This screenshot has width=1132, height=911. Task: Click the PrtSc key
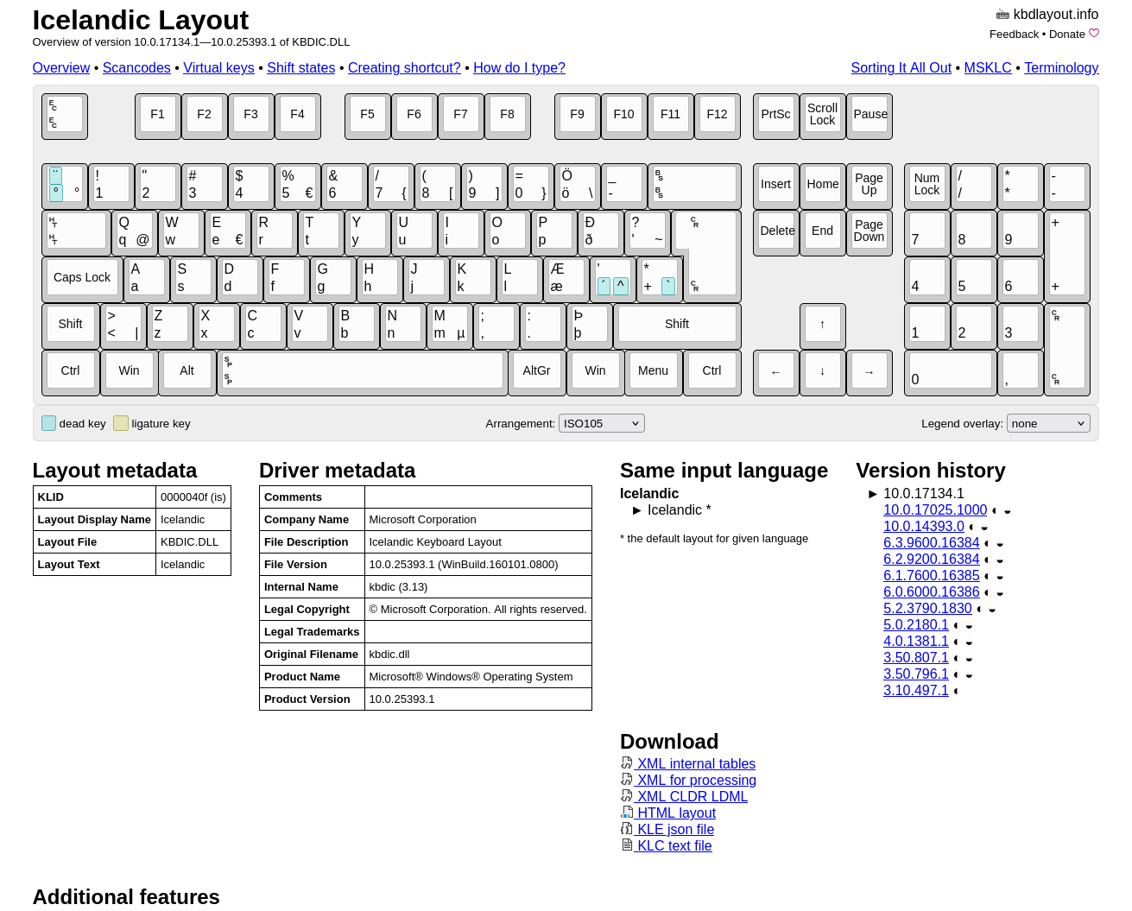pos(775,115)
